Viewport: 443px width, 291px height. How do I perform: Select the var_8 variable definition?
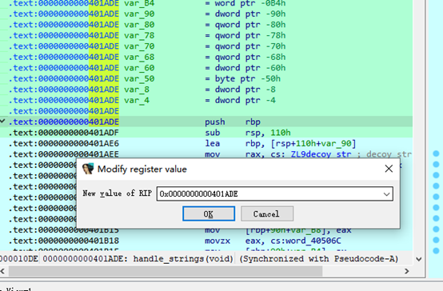pyautogui.click(x=206, y=90)
